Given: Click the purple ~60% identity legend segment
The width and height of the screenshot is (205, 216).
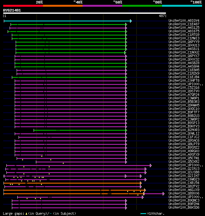Looking at the screenshot, I should click(x=102, y=6).
